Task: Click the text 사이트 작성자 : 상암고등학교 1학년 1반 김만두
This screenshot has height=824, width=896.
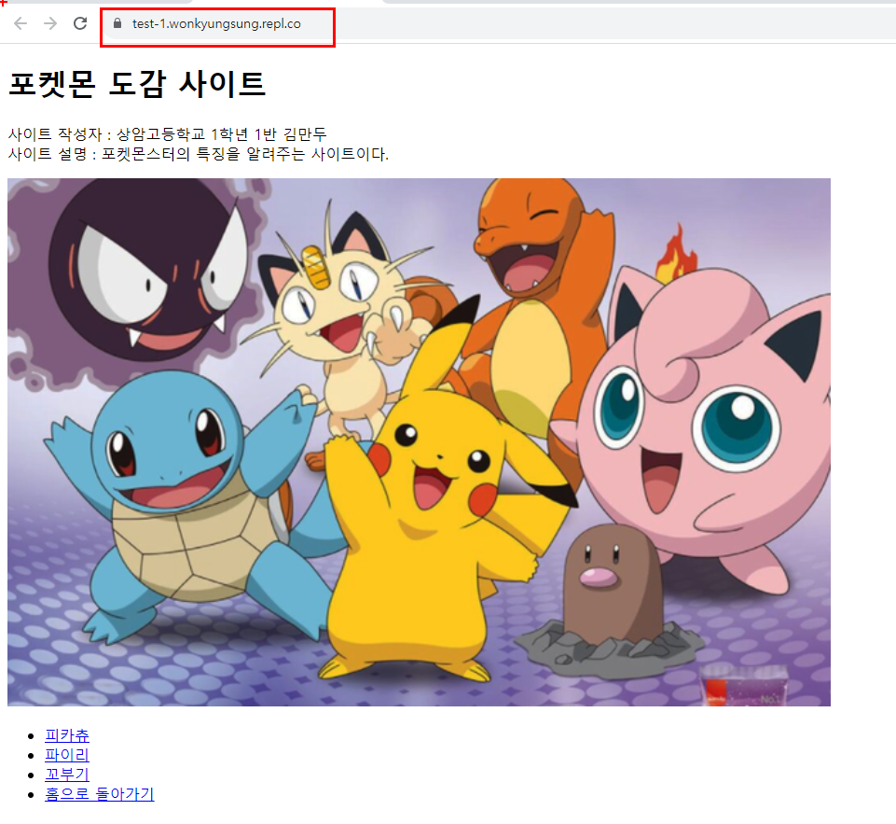Action: click(x=168, y=134)
